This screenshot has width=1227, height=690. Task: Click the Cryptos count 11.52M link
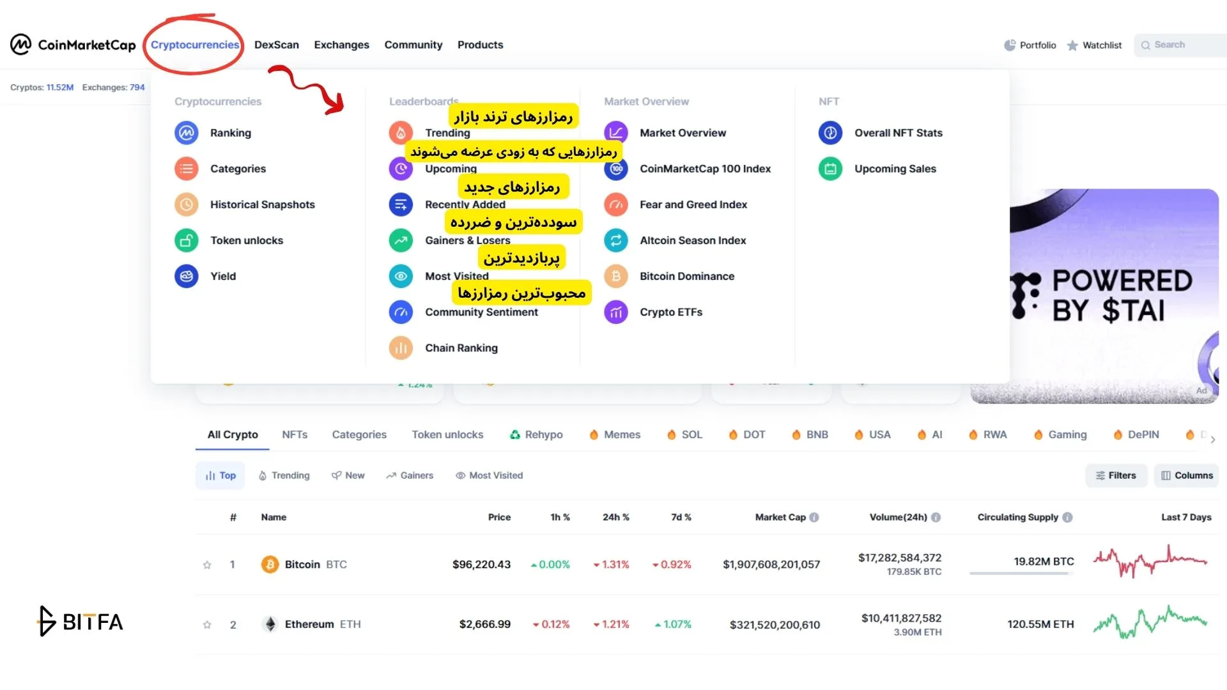tap(60, 88)
